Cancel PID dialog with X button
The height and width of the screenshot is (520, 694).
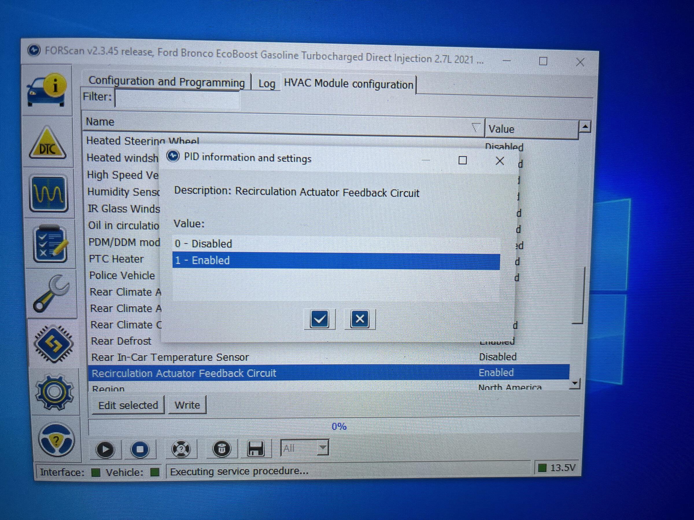(359, 320)
